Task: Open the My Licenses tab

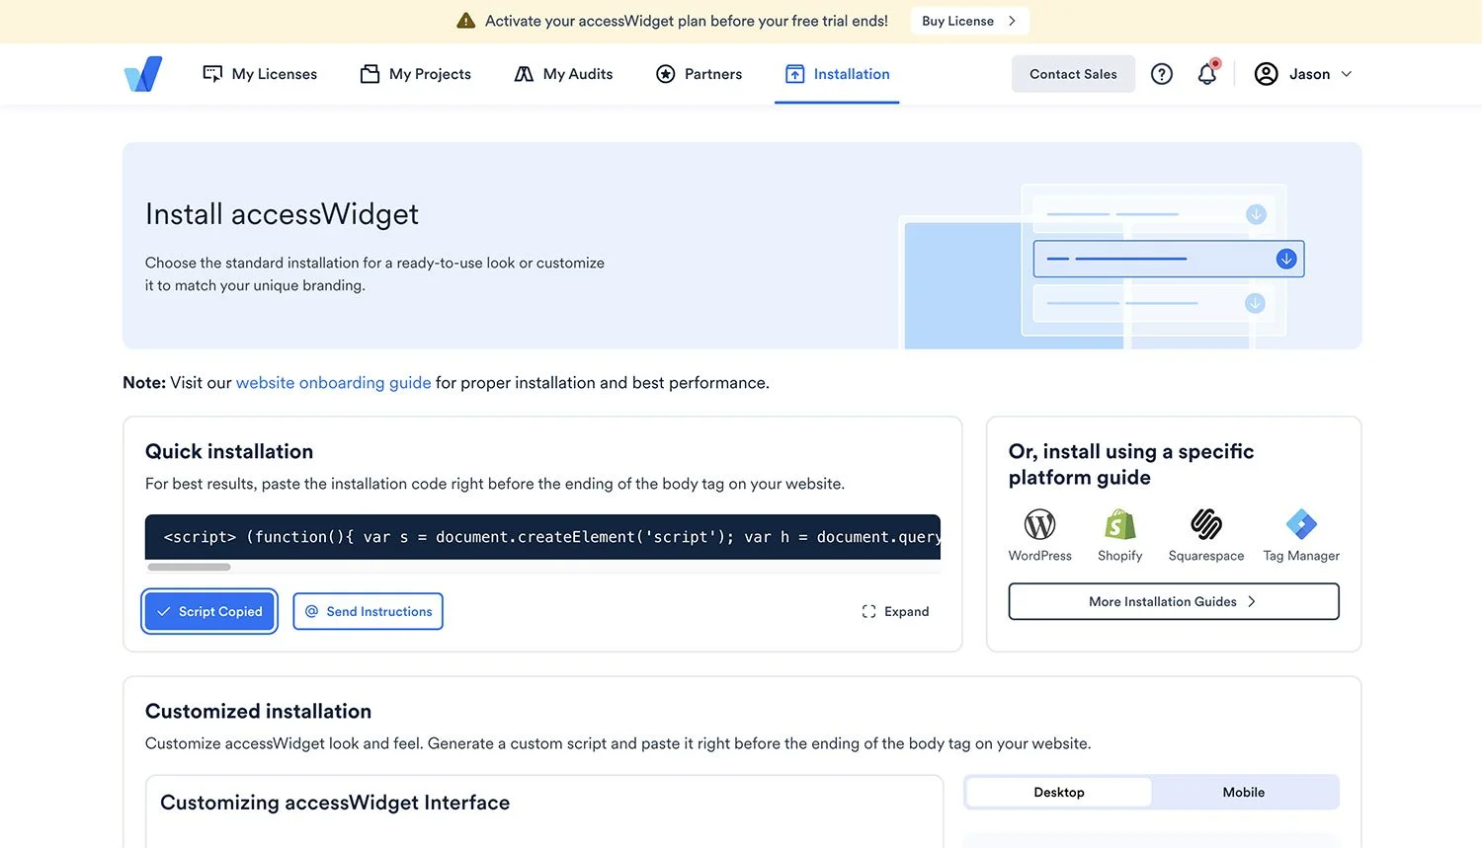Action: click(260, 74)
